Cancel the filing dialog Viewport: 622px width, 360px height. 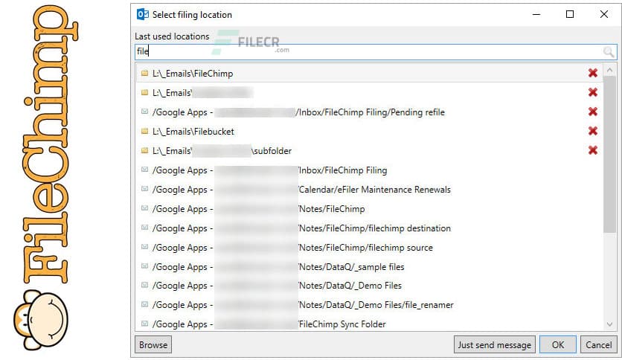(x=599, y=345)
